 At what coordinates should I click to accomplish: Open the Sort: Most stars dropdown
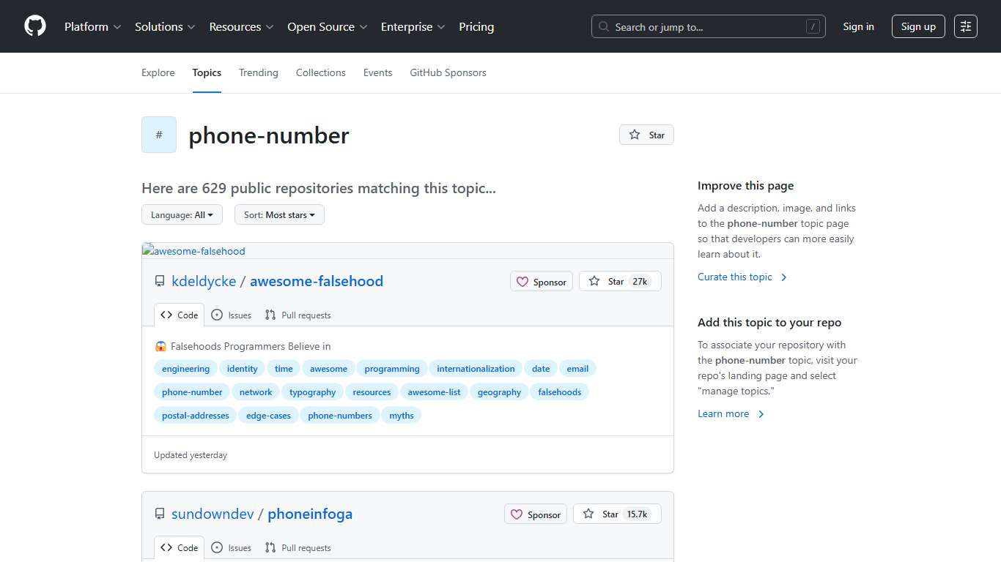coord(279,214)
